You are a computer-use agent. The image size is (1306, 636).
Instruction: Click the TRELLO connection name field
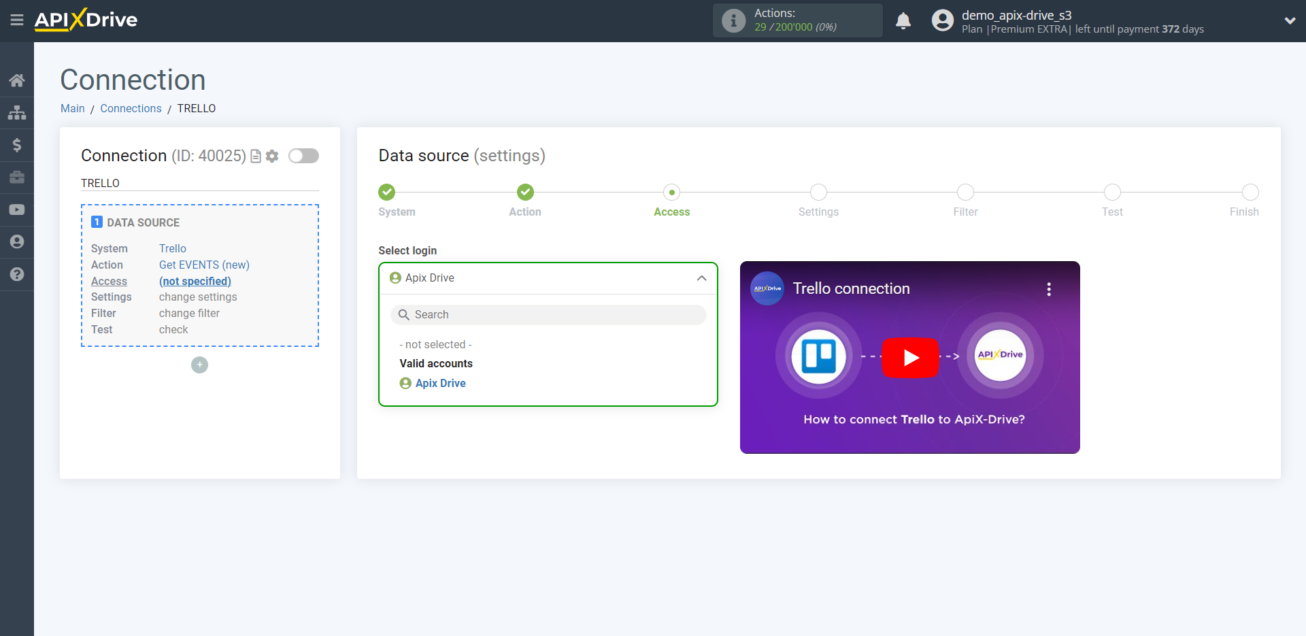[200, 184]
